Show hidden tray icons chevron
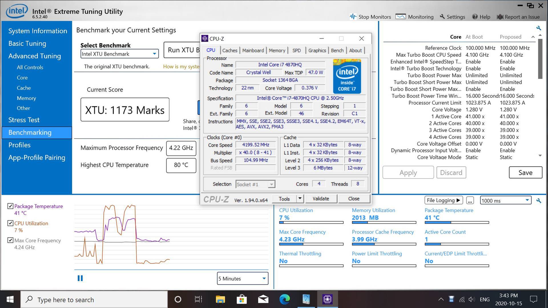548x308 pixels. coord(441,299)
